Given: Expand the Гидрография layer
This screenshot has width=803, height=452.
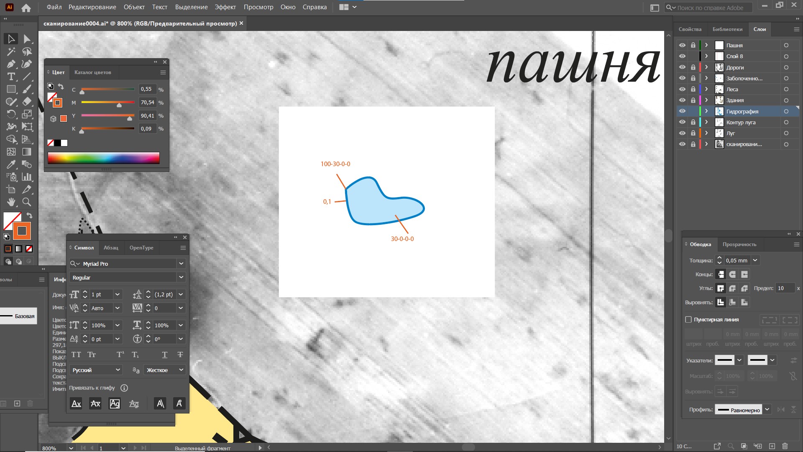Looking at the screenshot, I should (x=706, y=111).
